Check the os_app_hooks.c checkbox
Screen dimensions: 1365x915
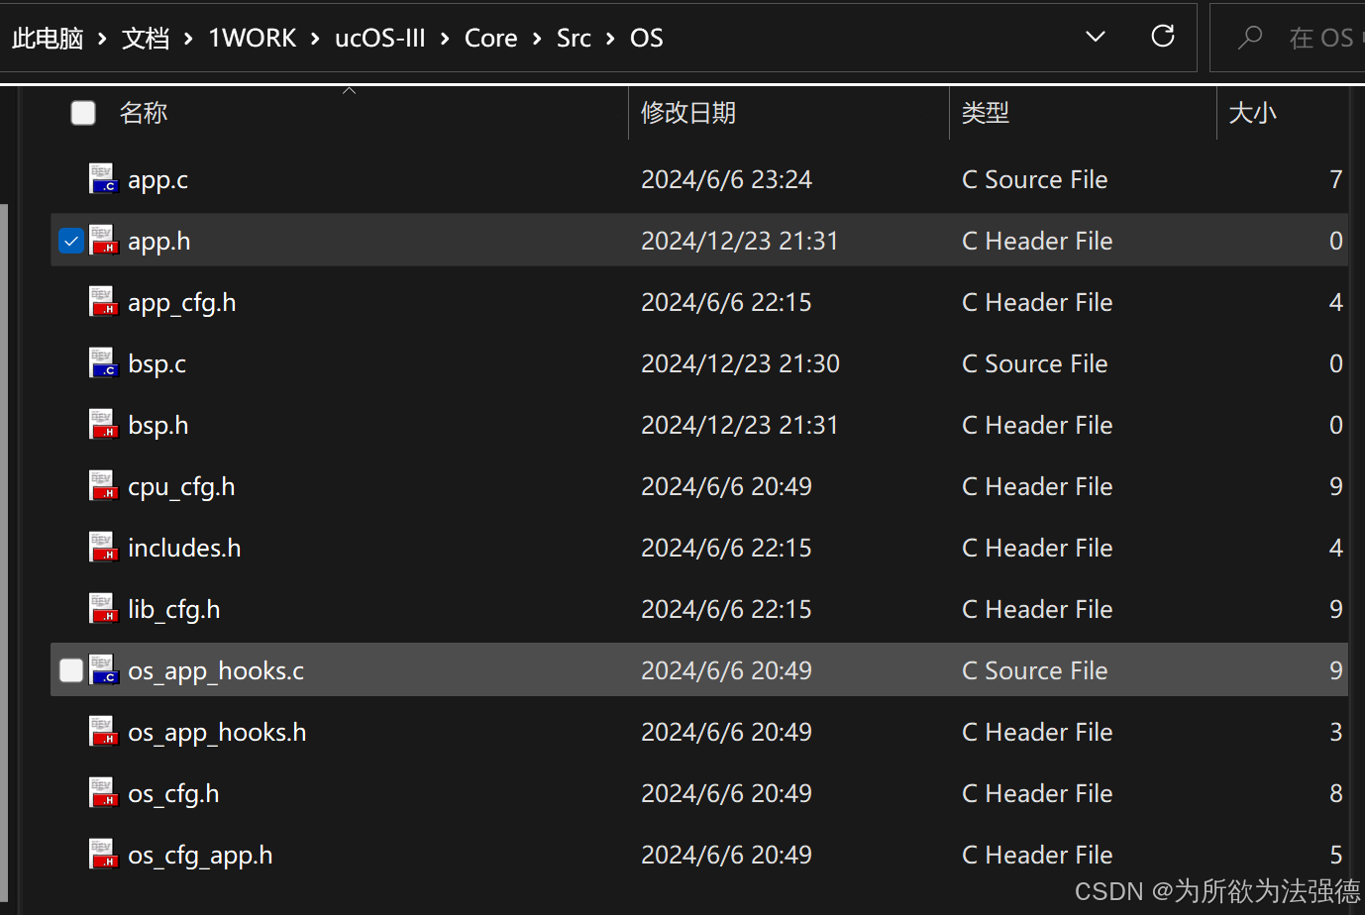(70, 670)
